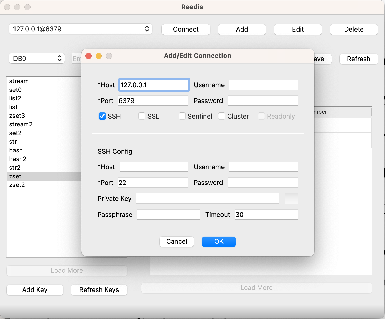
Task: Select the 'list2' key in list
Action: (44, 98)
